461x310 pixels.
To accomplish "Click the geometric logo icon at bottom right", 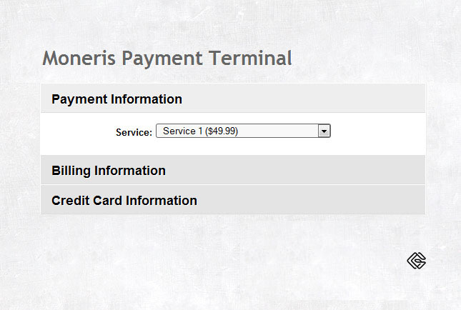I will 416,261.
